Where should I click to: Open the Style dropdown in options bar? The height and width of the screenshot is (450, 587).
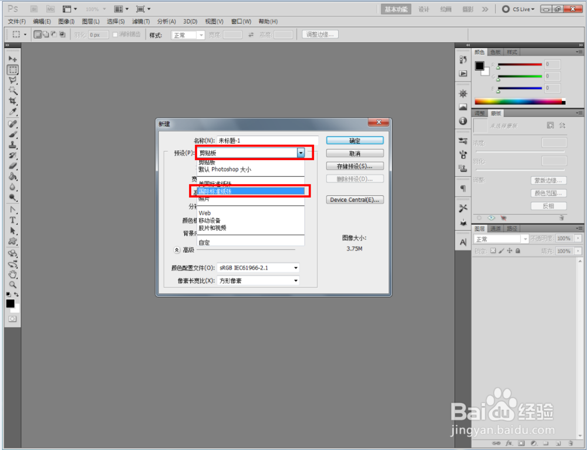click(188, 35)
